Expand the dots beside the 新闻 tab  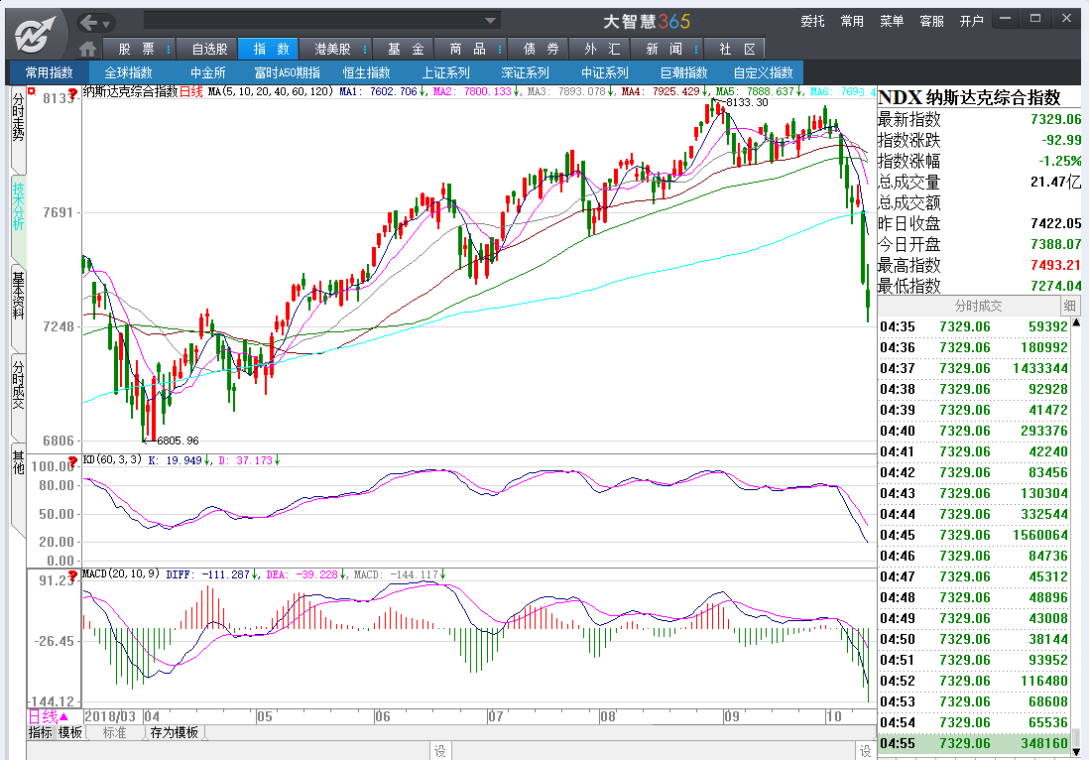[696, 50]
